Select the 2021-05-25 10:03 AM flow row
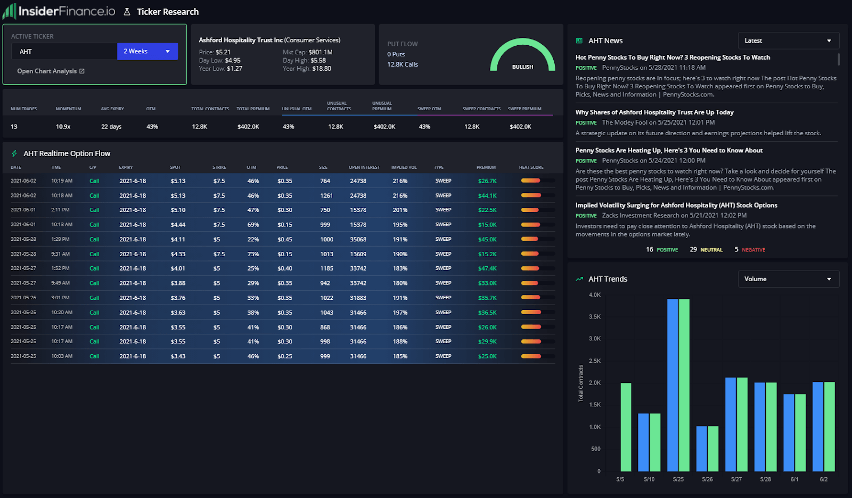Screen dimensions: 852x498 [283, 356]
